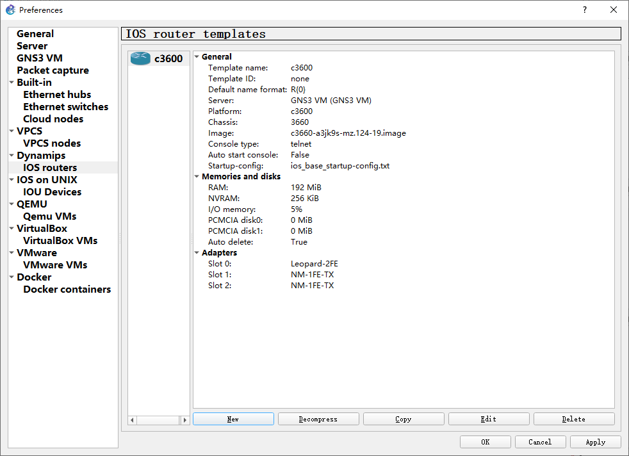Select the Auto start console row
629x456 pixels.
click(x=404, y=155)
